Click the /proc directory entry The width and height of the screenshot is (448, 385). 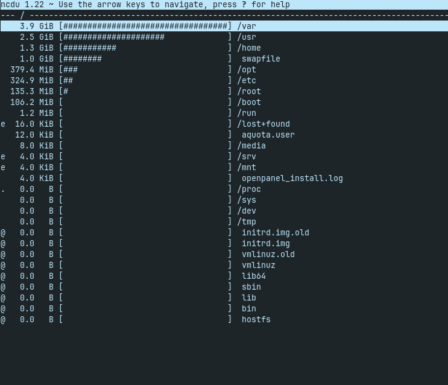point(224,189)
